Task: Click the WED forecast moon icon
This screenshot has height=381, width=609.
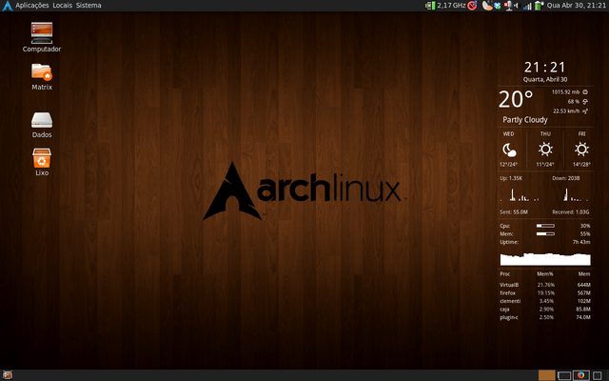Action: [x=509, y=150]
